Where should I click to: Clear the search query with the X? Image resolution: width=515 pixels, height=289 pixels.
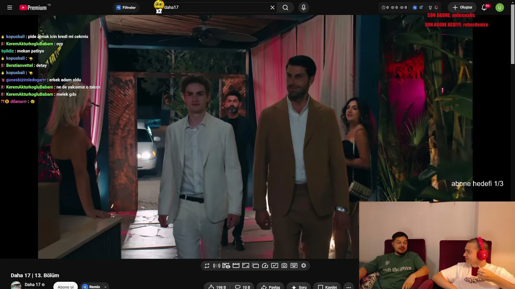272,8
